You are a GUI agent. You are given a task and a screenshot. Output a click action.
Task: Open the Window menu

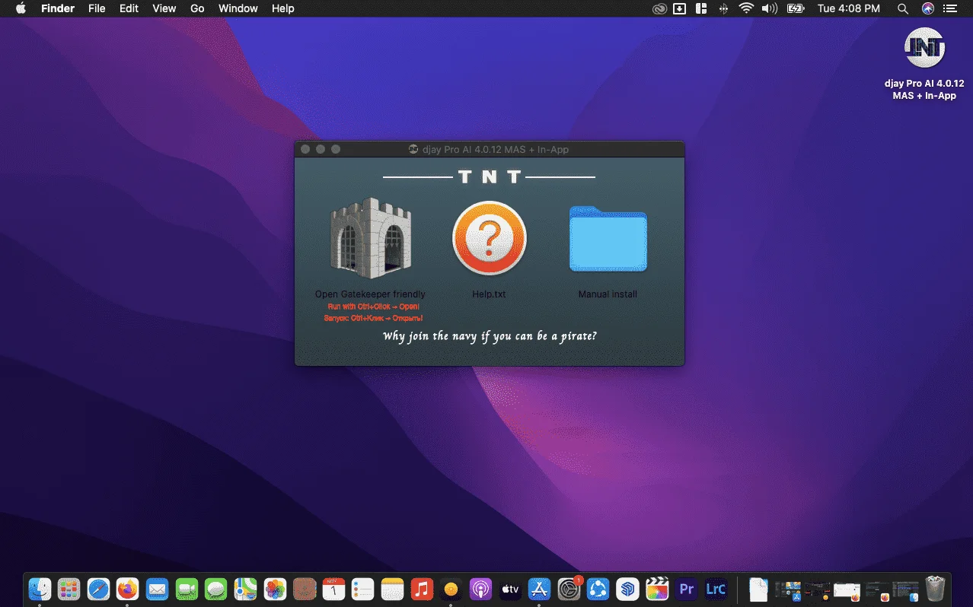pos(238,8)
